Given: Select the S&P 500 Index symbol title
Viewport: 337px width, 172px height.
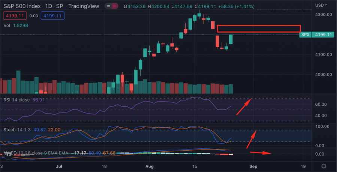Looking at the screenshot, I should 23,6.
